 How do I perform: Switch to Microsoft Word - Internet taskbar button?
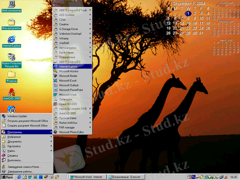[88, 177]
